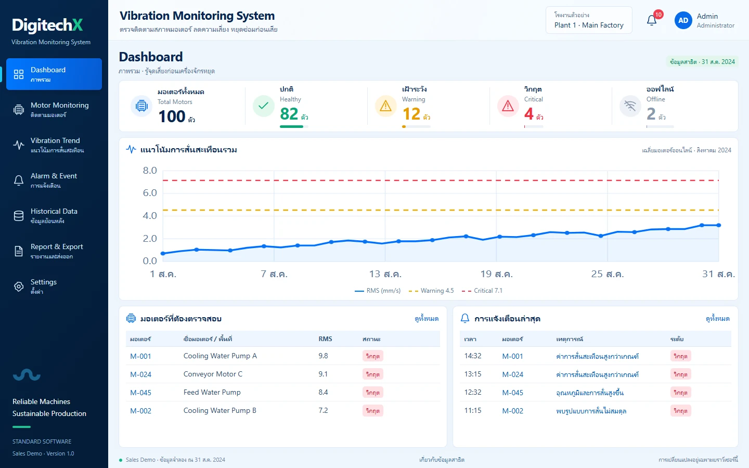Click the Motor Monitoring chip icon
Image resolution: width=749 pixels, height=468 pixels.
19,110
